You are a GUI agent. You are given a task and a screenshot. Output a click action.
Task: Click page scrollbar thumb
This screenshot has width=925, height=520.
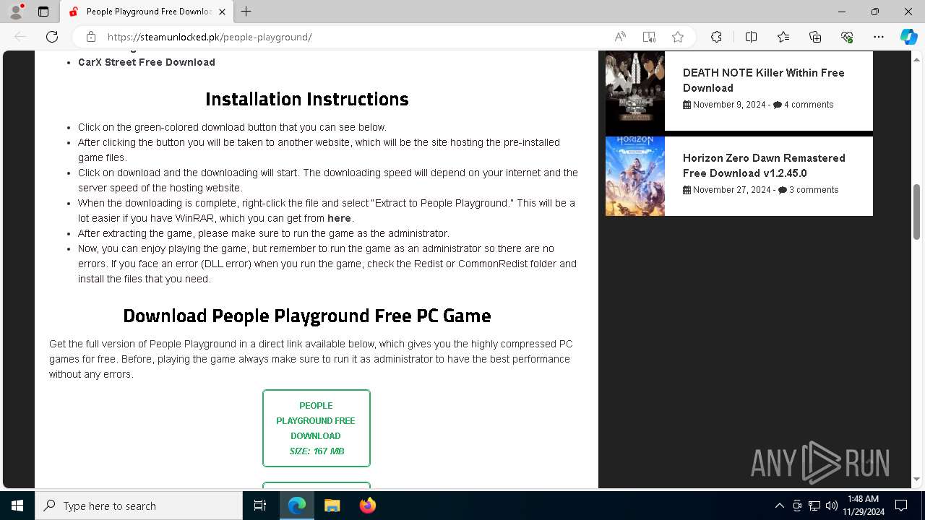pos(916,212)
